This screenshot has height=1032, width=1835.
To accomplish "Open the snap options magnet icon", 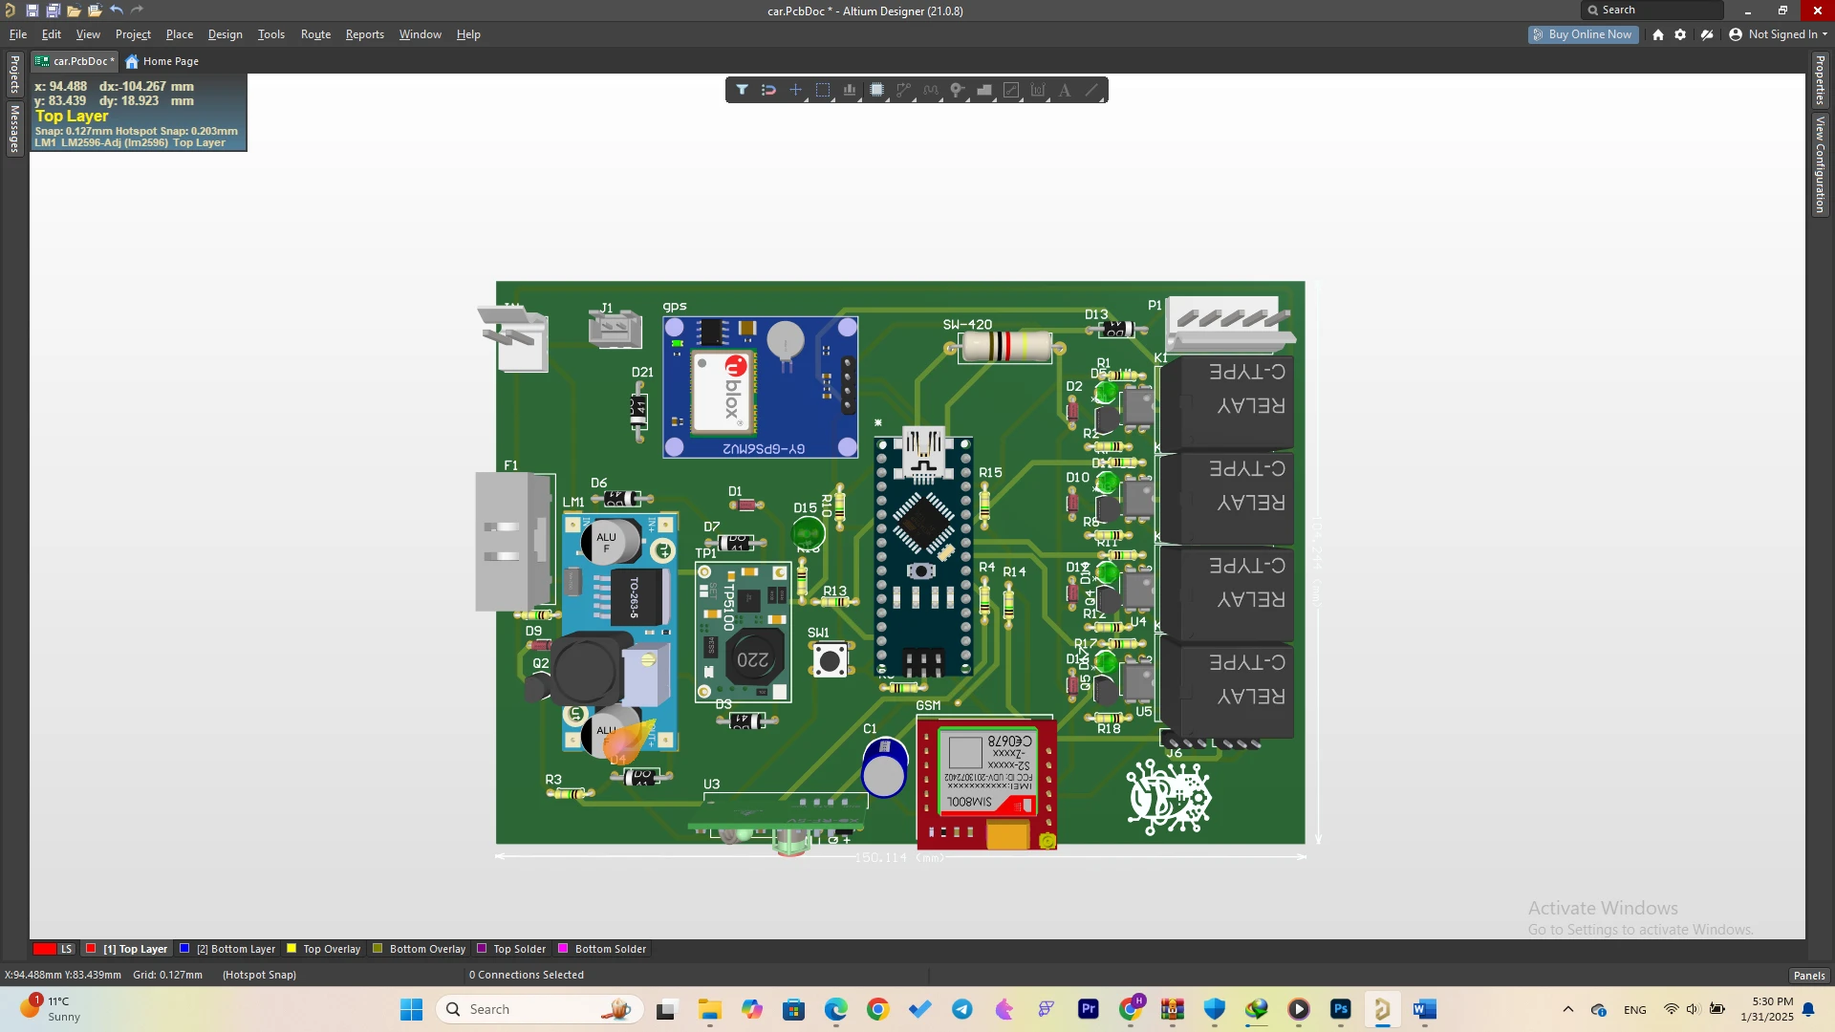I will (768, 90).
